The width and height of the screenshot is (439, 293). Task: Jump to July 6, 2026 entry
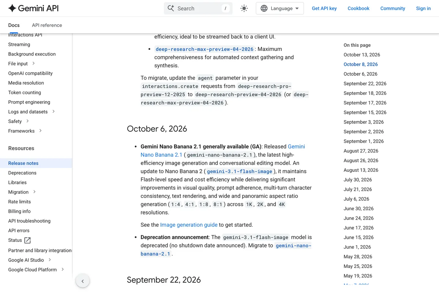[356, 199]
